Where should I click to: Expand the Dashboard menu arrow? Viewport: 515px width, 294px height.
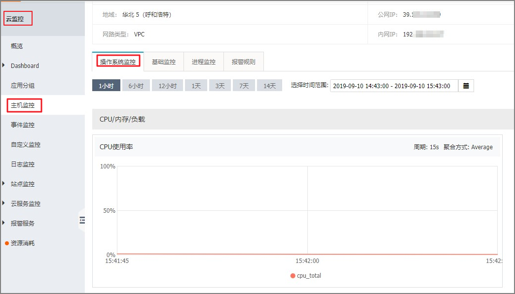pos(3,65)
